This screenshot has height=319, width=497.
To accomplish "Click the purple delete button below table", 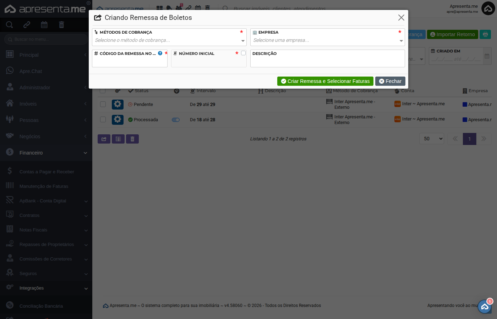I will [x=132, y=139].
